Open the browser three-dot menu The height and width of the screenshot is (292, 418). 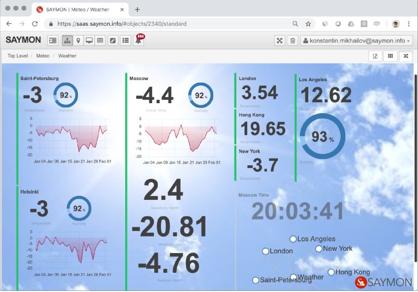pyautogui.click(x=409, y=24)
